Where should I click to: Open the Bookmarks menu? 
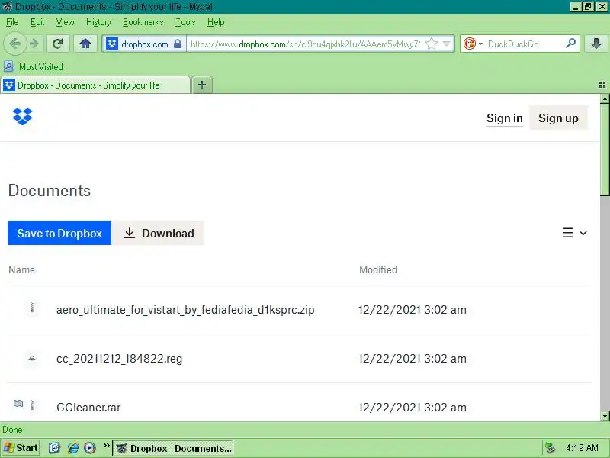tap(143, 22)
